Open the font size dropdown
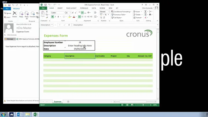The height and width of the screenshot is (117, 208). pos(70,13)
